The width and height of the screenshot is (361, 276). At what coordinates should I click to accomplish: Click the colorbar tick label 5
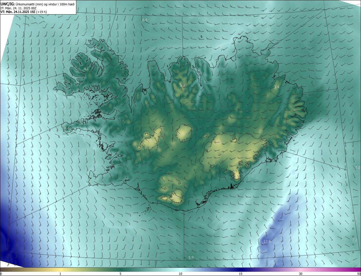[120, 274]
